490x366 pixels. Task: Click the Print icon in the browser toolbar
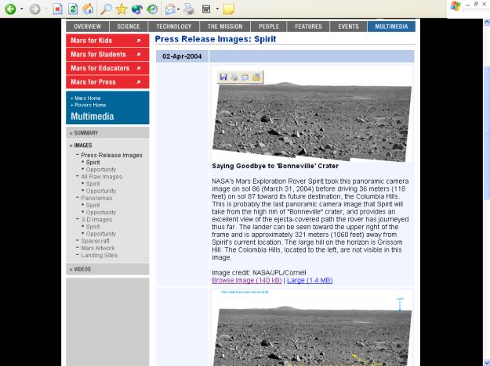188,9
